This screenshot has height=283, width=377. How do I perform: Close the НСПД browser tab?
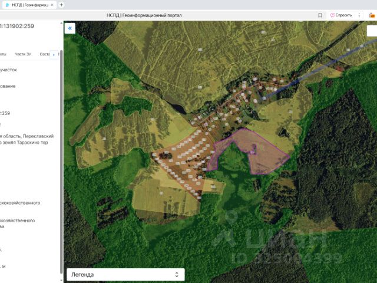(52, 5)
